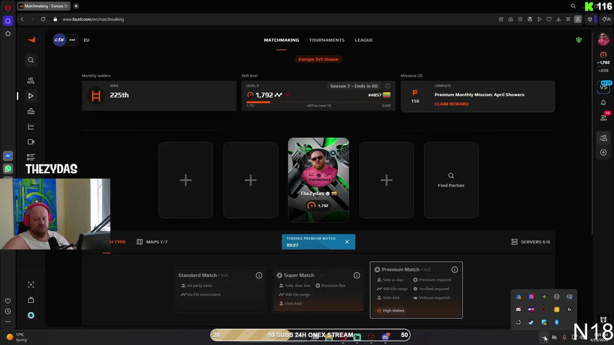Add player to first empty party slot

tap(186, 180)
